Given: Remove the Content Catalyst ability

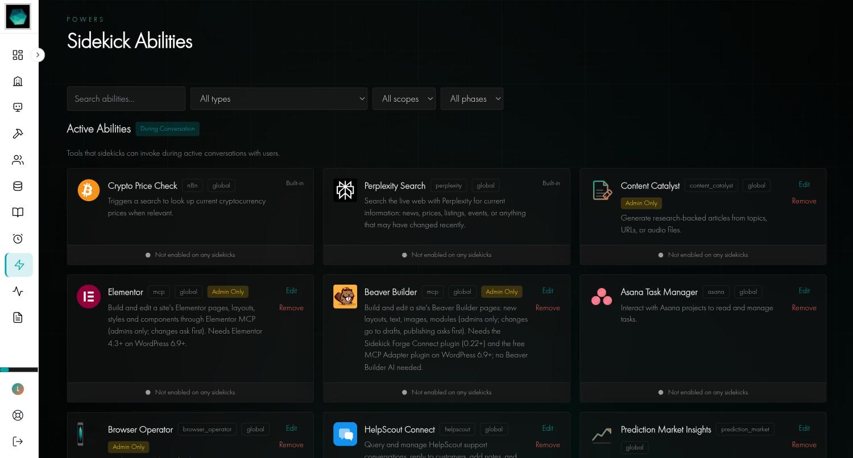Looking at the screenshot, I should click(x=804, y=201).
